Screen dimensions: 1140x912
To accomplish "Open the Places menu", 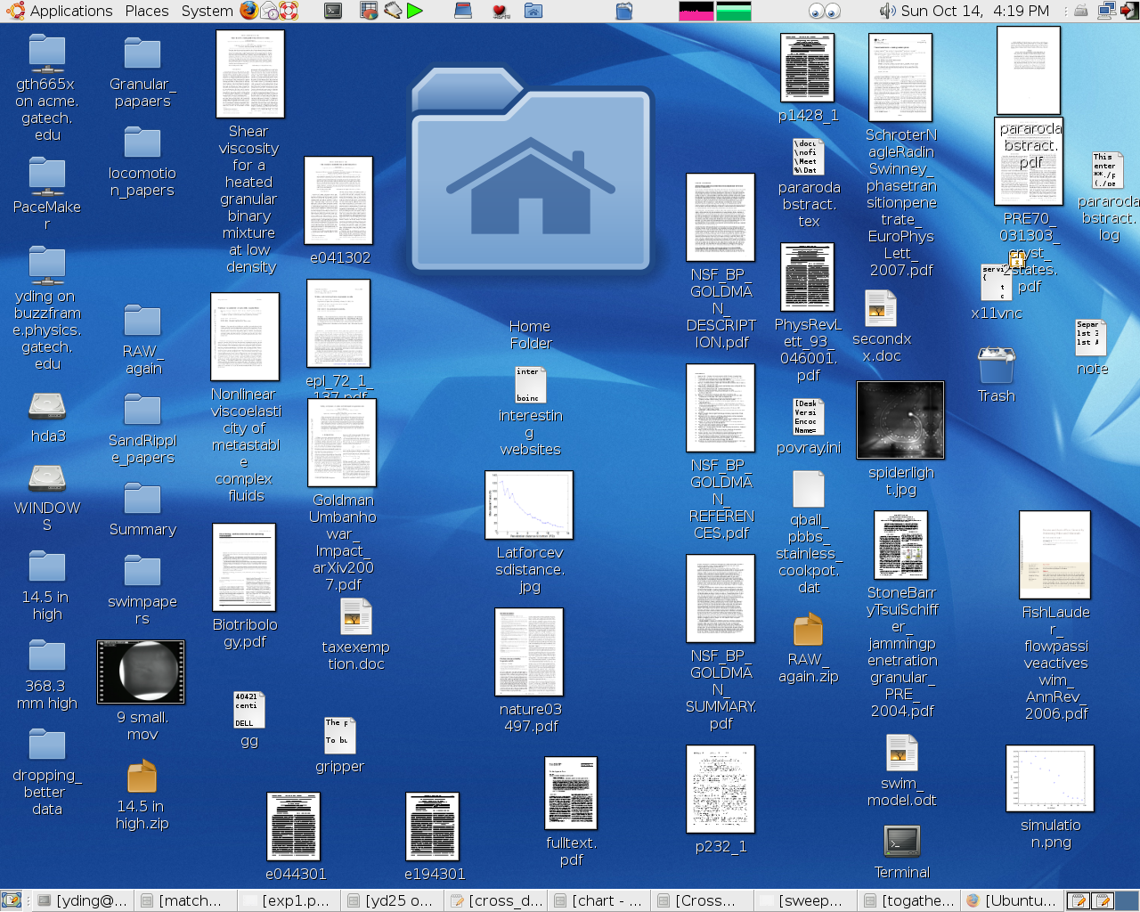I will point(147,11).
